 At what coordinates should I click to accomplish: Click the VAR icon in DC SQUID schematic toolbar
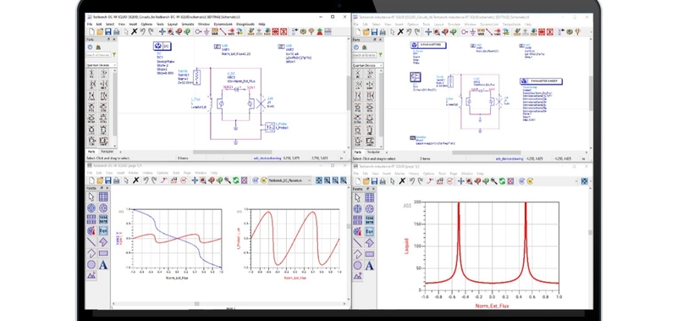(215, 31)
